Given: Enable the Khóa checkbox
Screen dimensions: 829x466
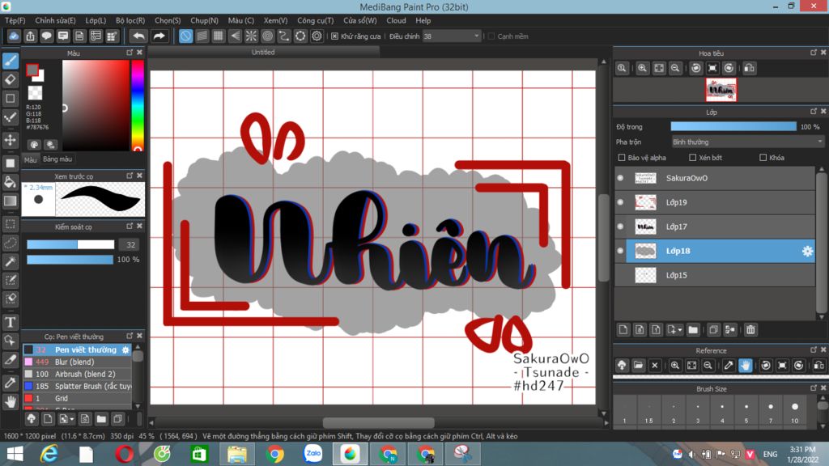Looking at the screenshot, I should [763, 158].
